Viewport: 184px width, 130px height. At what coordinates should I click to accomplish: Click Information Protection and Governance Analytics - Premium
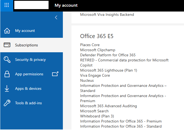[x=123, y=98]
